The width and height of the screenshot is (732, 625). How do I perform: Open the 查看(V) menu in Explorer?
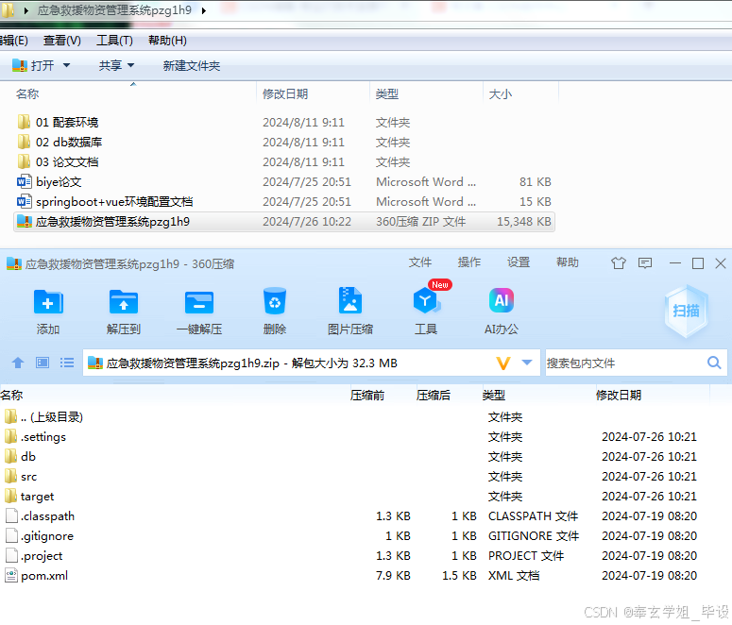62,41
